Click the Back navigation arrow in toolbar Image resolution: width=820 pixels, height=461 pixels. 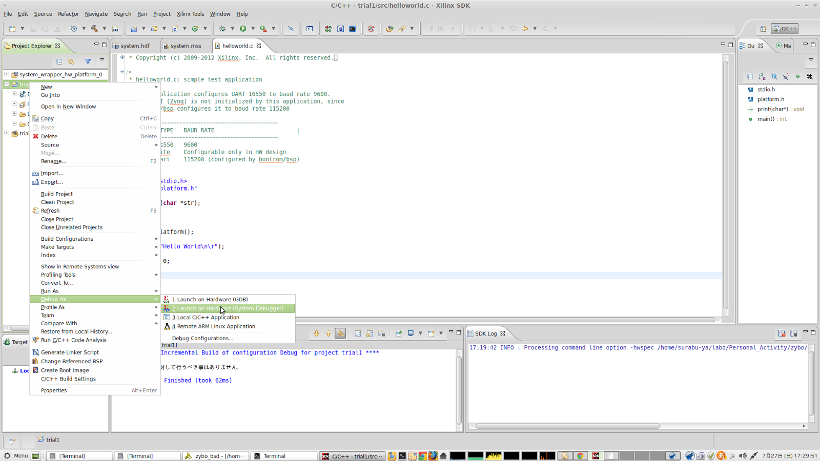click(525, 29)
